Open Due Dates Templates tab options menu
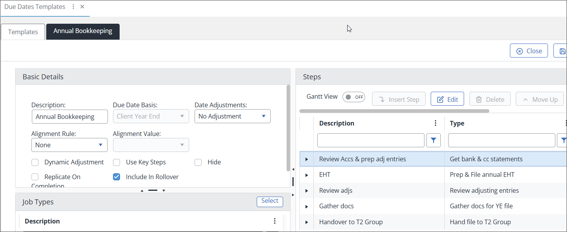This screenshot has width=567, height=232. [73, 7]
